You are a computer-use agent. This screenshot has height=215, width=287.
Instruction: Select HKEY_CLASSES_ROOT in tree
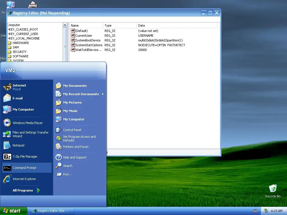point(23,29)
